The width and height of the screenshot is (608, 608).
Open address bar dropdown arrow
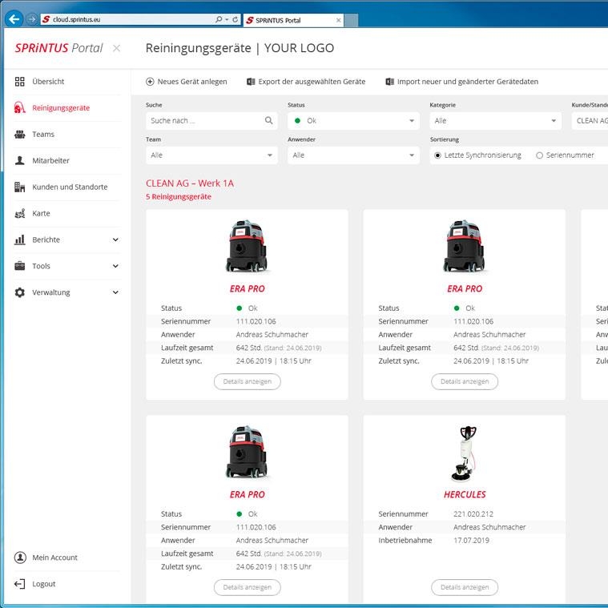[x=227, y=19]
